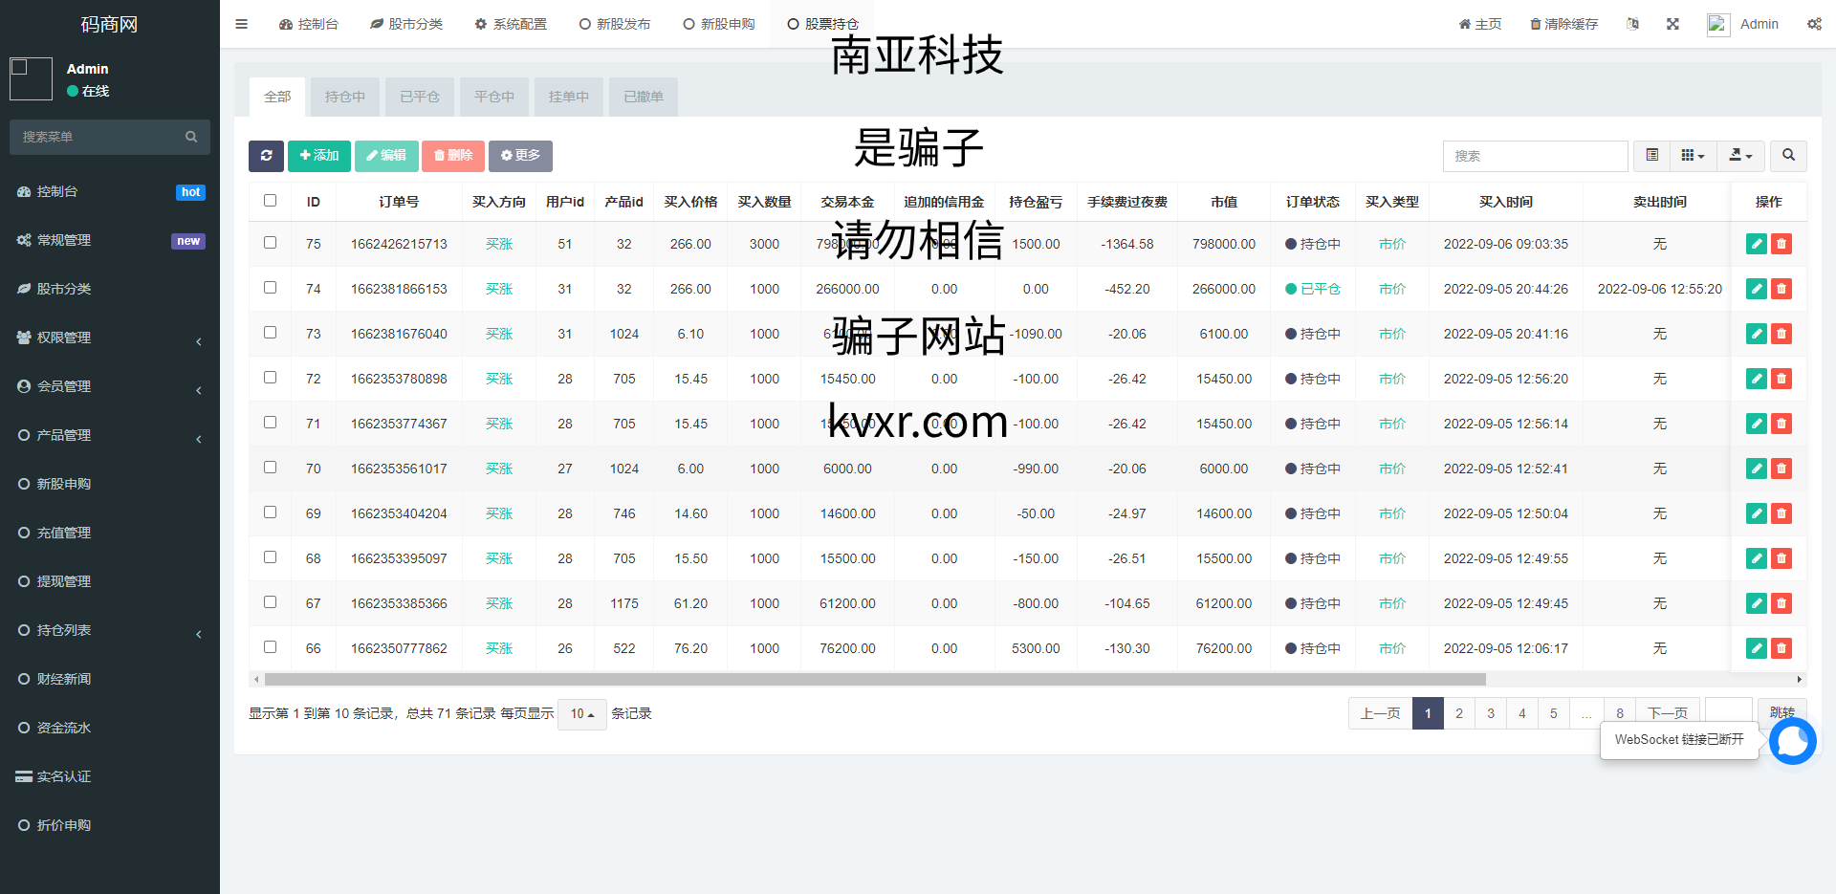Switch to the 持仓中 filter tab
Screen dimensions: 1836x894
[x=344, y=97]
